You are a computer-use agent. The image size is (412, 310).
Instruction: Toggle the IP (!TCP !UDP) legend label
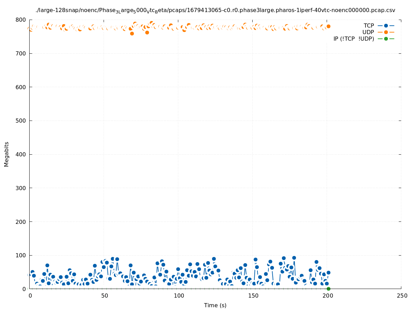[x=353, y=39]
